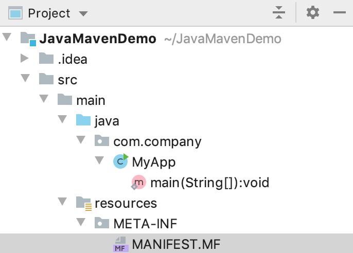
Task: Click the Project window icon in the header
Action: click(16, 13)
